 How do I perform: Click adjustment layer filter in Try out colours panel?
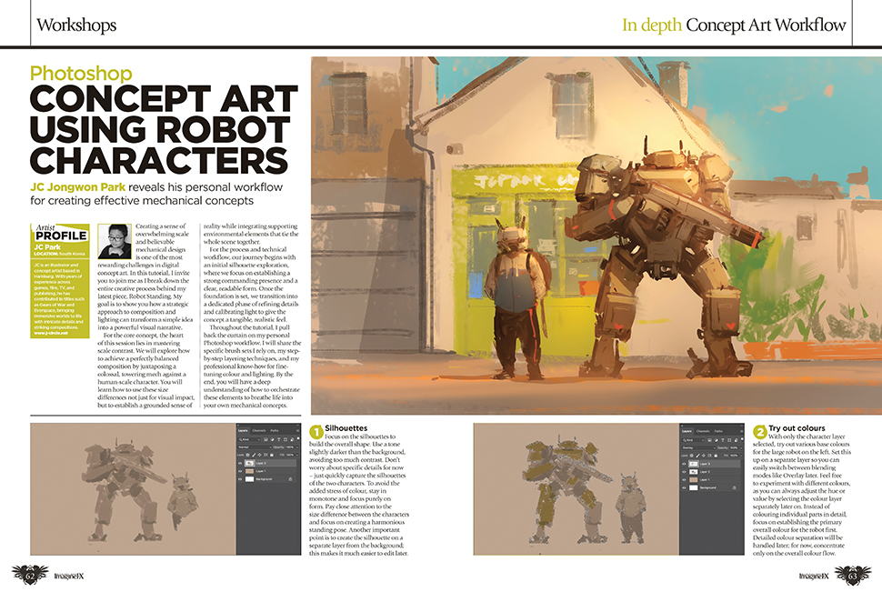(x=717, y=440)
